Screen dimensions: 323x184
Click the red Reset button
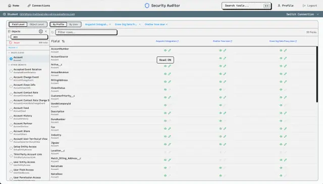click(15, 43)
